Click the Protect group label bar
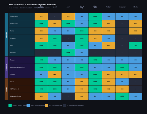 6,89
